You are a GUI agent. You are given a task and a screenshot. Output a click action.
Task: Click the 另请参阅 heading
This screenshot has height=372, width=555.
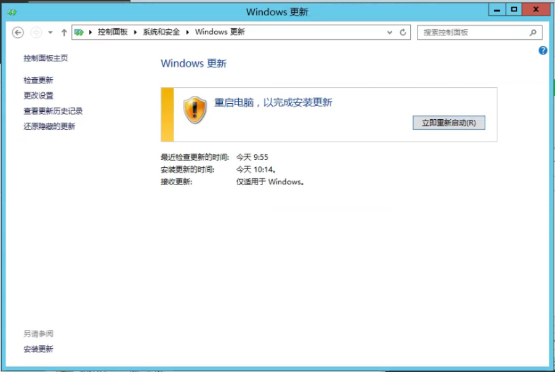(x=38, y=334)
